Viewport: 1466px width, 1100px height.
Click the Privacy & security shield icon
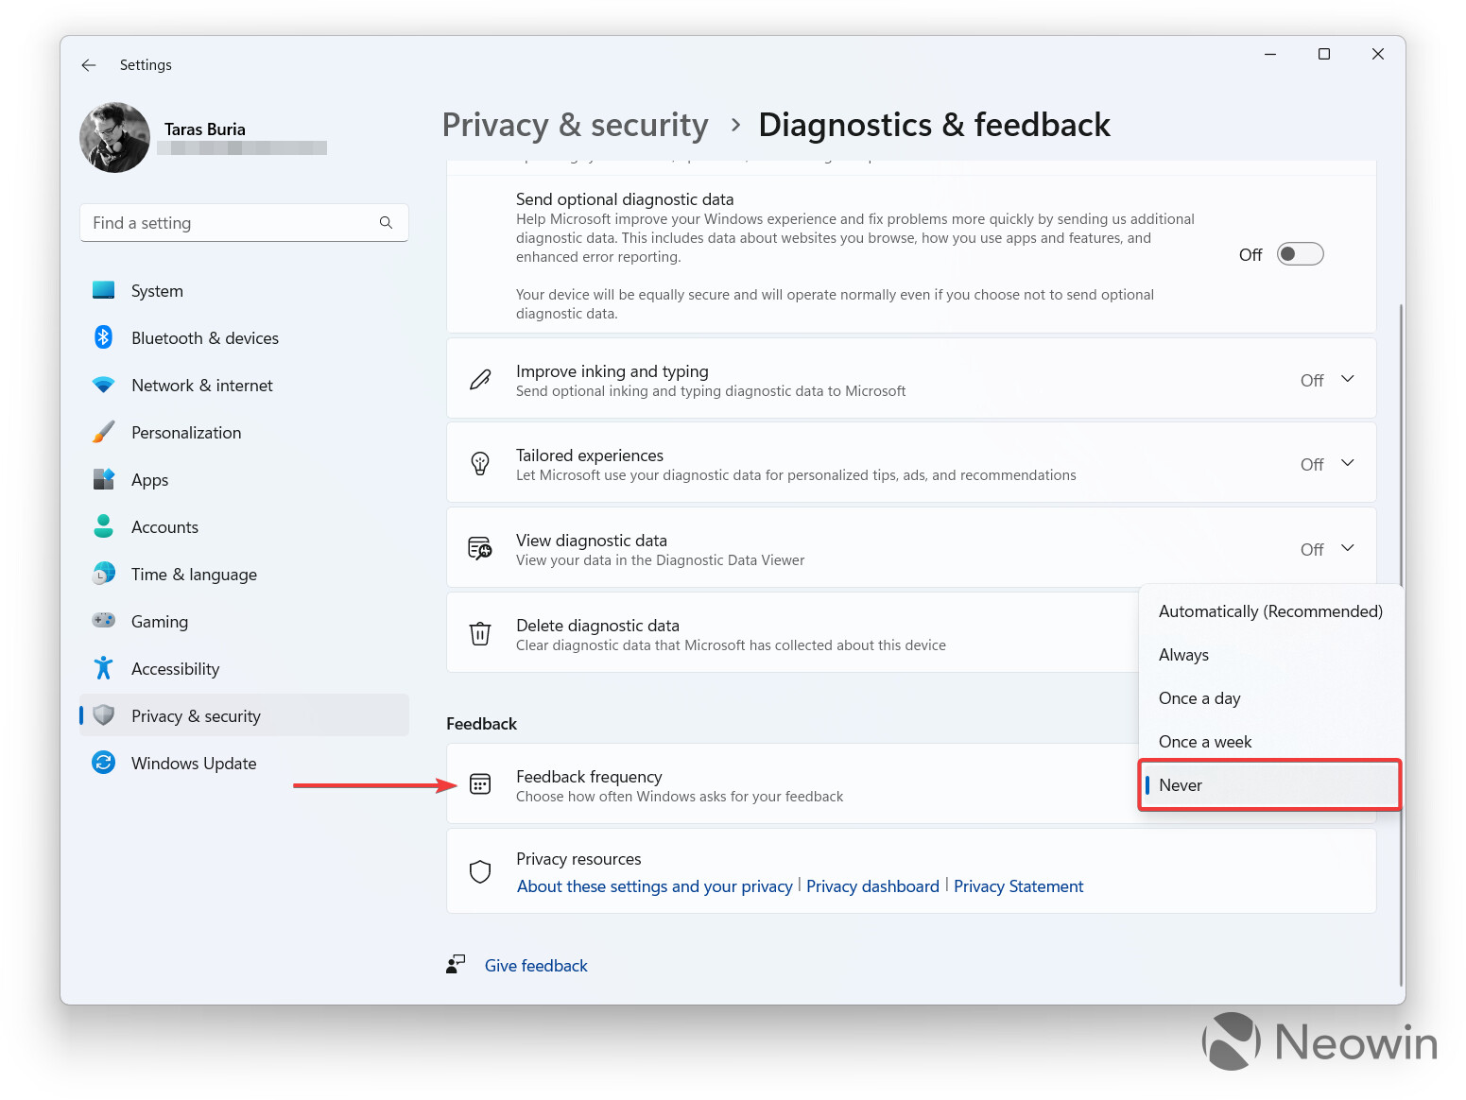click(x=104, y=715)
